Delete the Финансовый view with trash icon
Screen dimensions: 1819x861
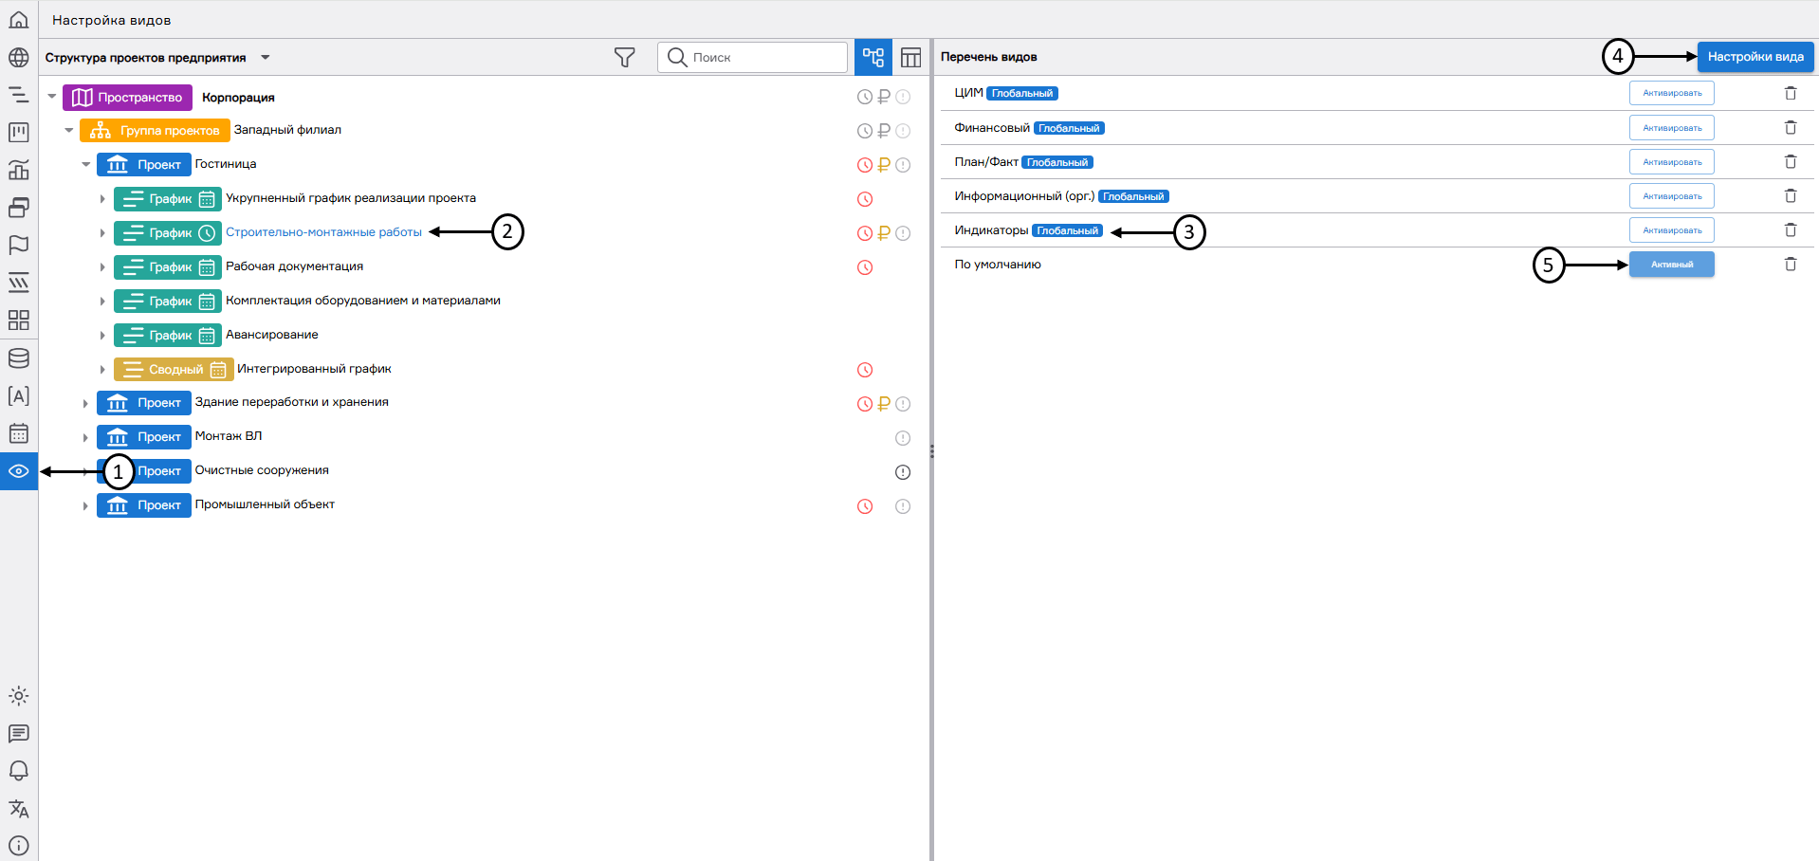coord(1790,128)
